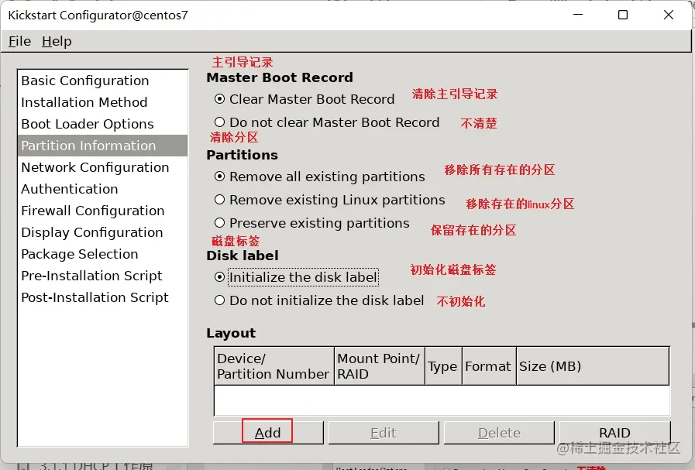The image size is (695, 470).
Task: Open Post-Installation Script section
Action: [102, 297]
